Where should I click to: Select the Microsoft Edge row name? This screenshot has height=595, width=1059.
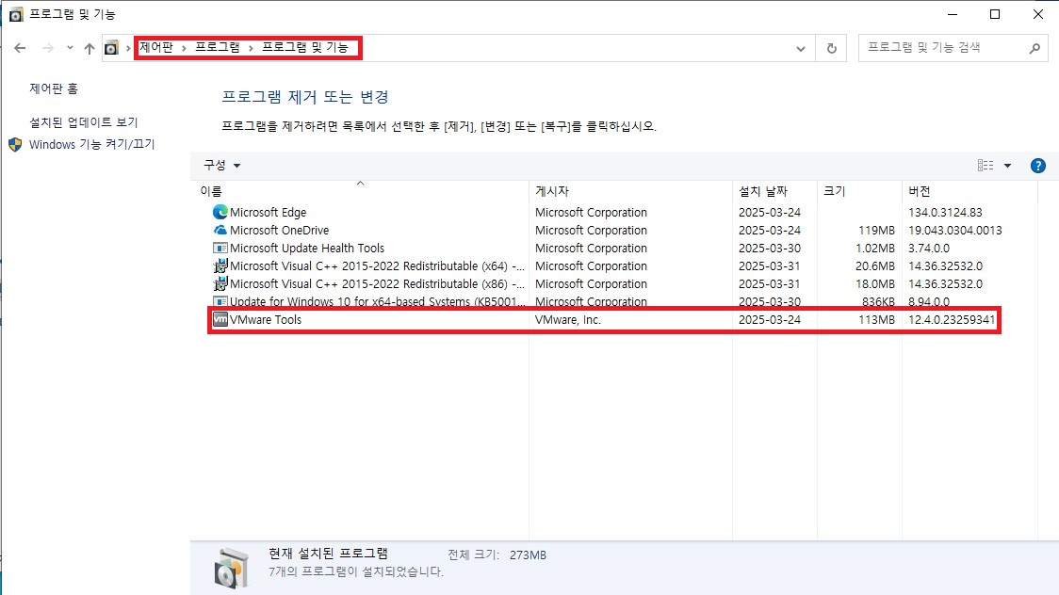coord(269,212)
